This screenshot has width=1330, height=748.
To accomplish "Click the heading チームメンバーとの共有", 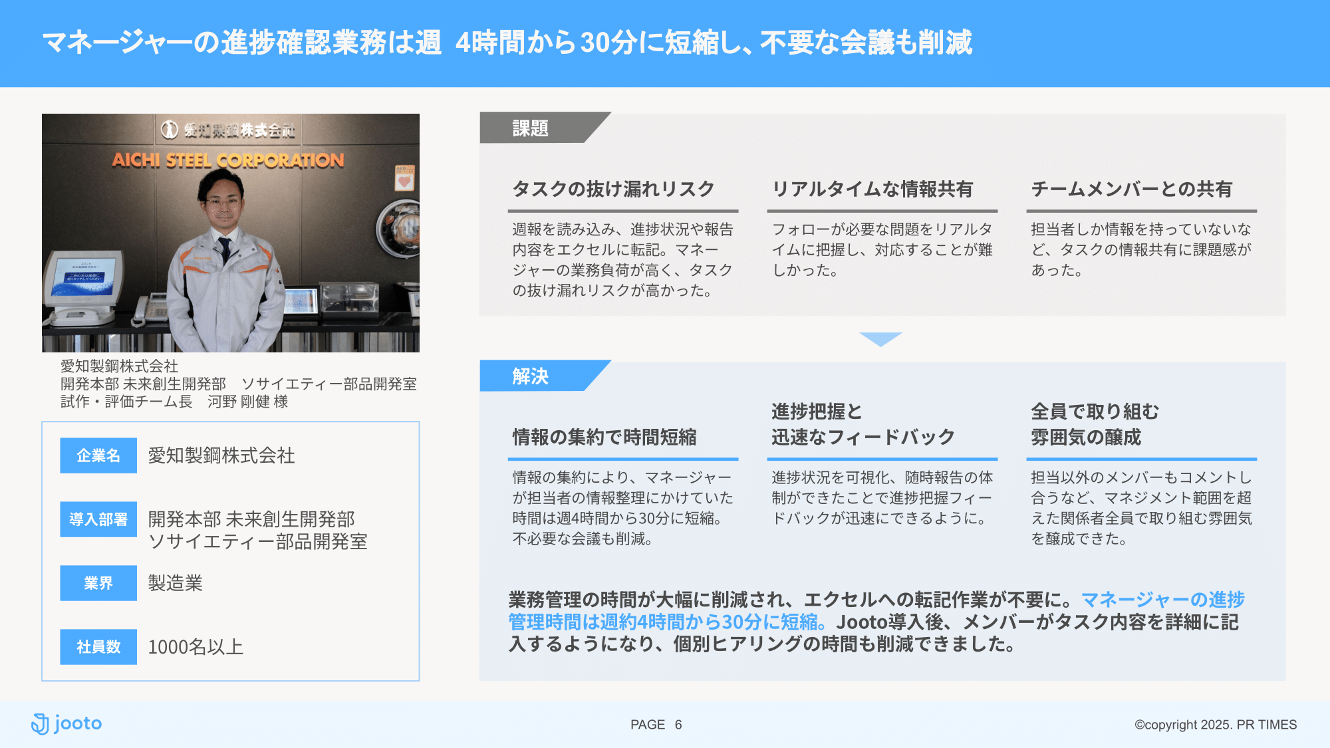I will click(1131, 189).
